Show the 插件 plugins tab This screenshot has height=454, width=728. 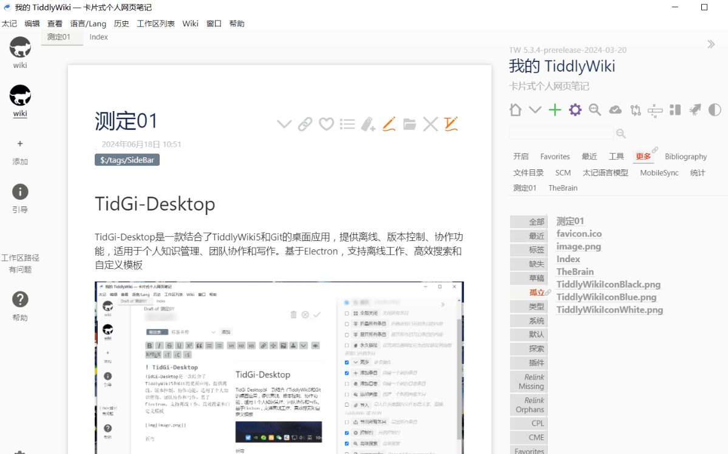529,363
